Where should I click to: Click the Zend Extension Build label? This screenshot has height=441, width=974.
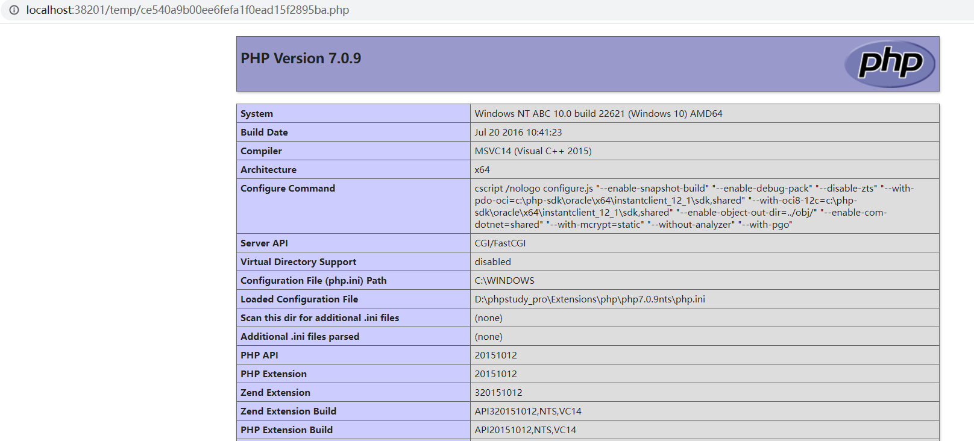pyautogui.click(x=288, y=411)
